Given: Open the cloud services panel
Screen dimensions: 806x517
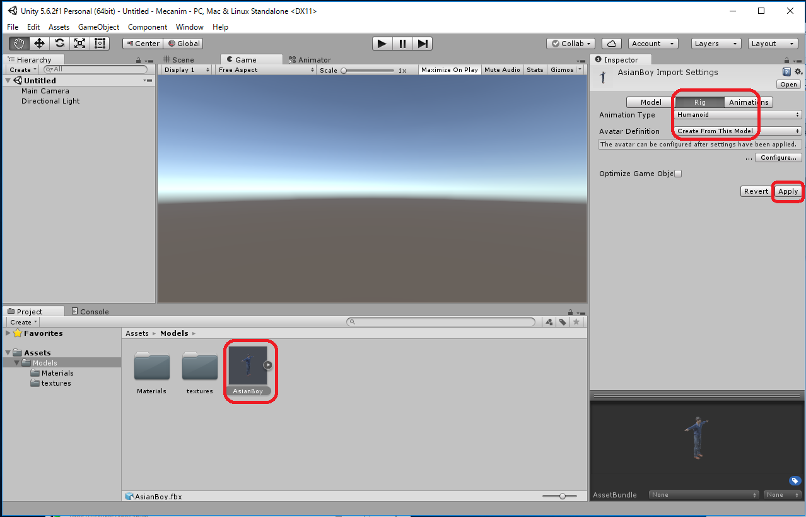Looking at the screenshot, I should pos(612,44).
